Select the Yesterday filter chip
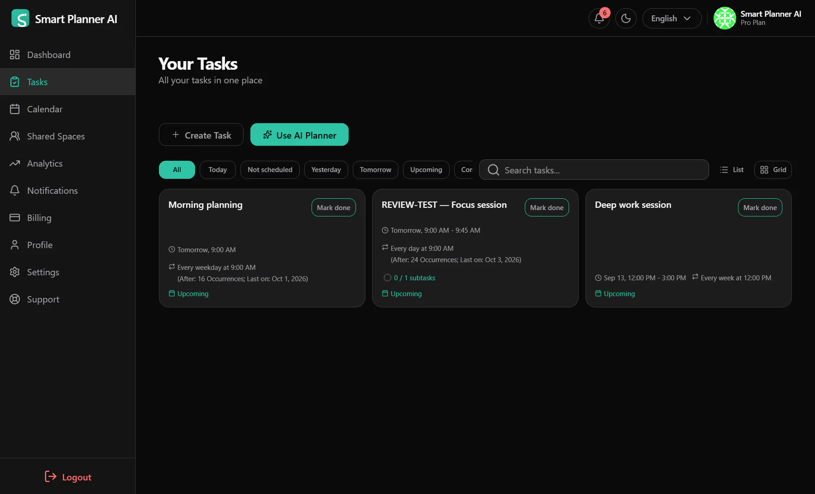Screen dimensions: 815x494 pos(326,170)
